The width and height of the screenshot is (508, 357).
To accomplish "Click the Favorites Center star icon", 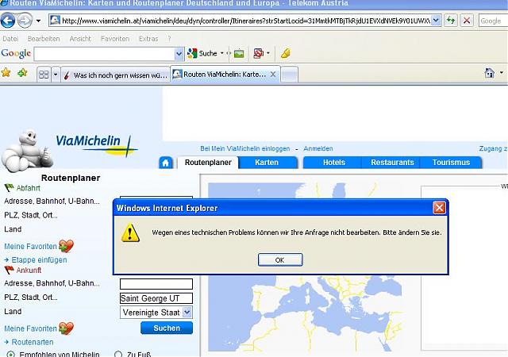I will 6,72.
